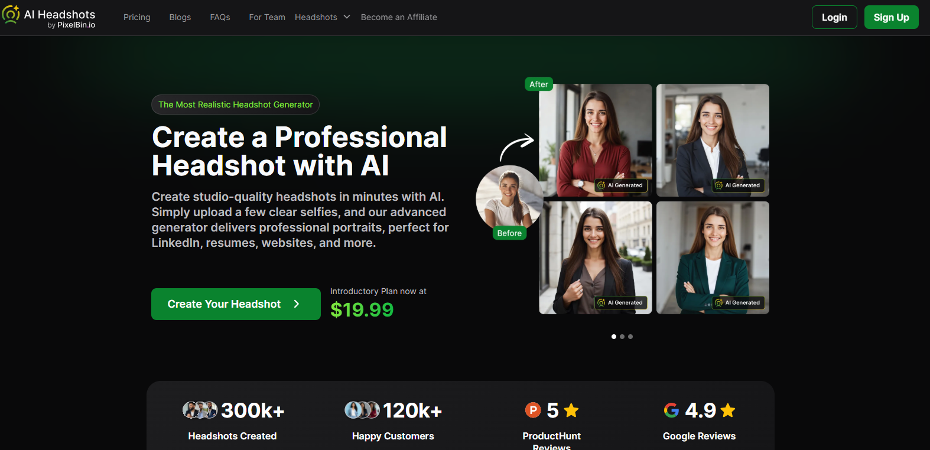Click the gold star beside ProductHunt 5
Viewport: 930px width, 450px height.
(x=571, y=410)
